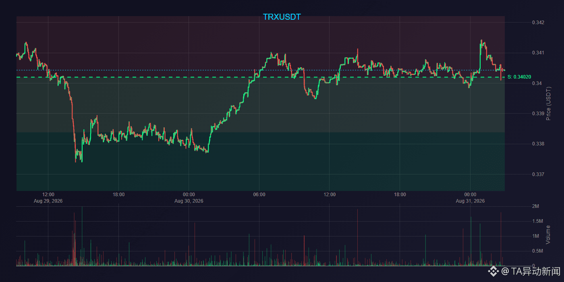Click the Aug 31, 2026 date label

coord(470,201)
